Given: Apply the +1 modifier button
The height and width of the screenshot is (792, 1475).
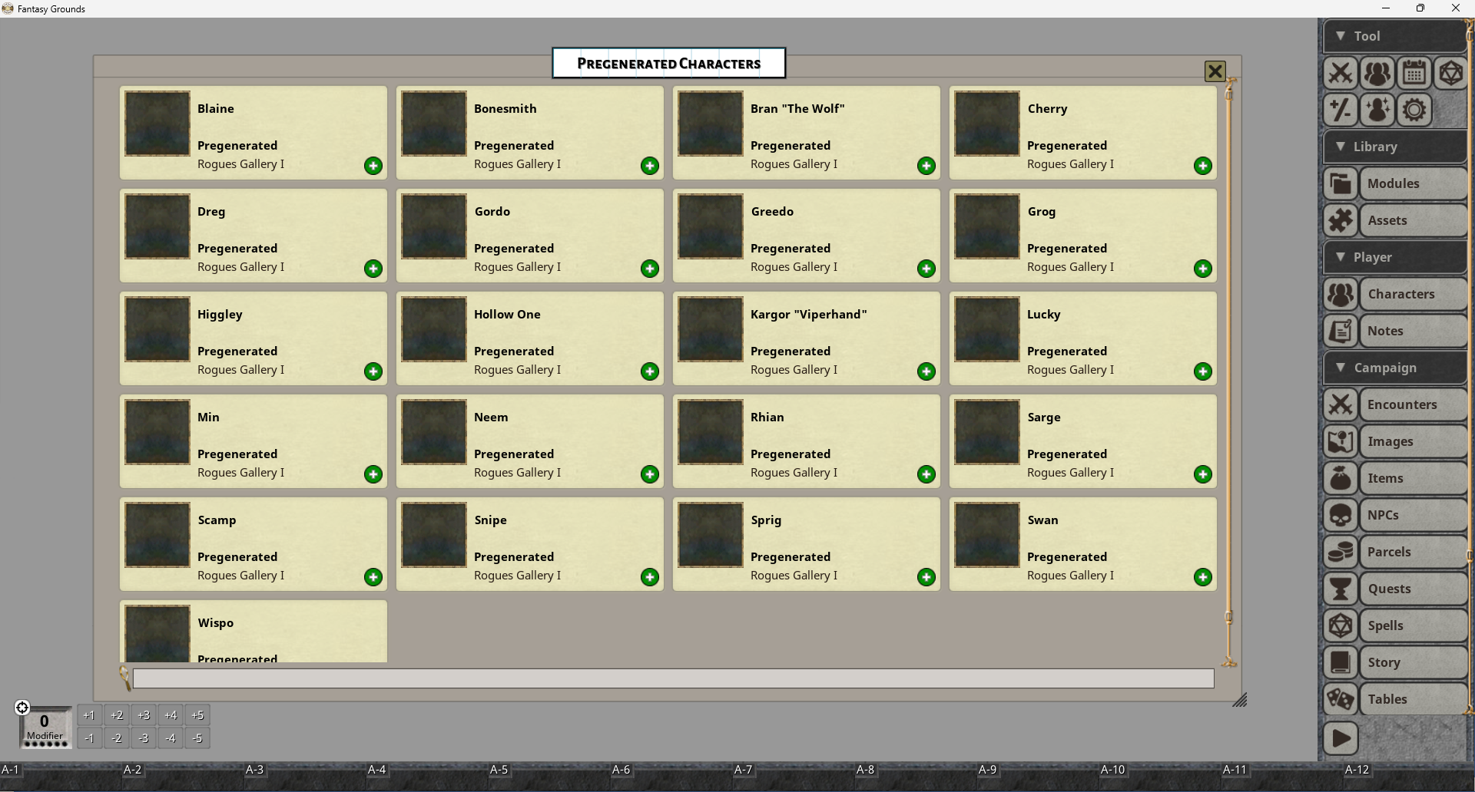Looking at the screenshot, I should pos(89,715).
